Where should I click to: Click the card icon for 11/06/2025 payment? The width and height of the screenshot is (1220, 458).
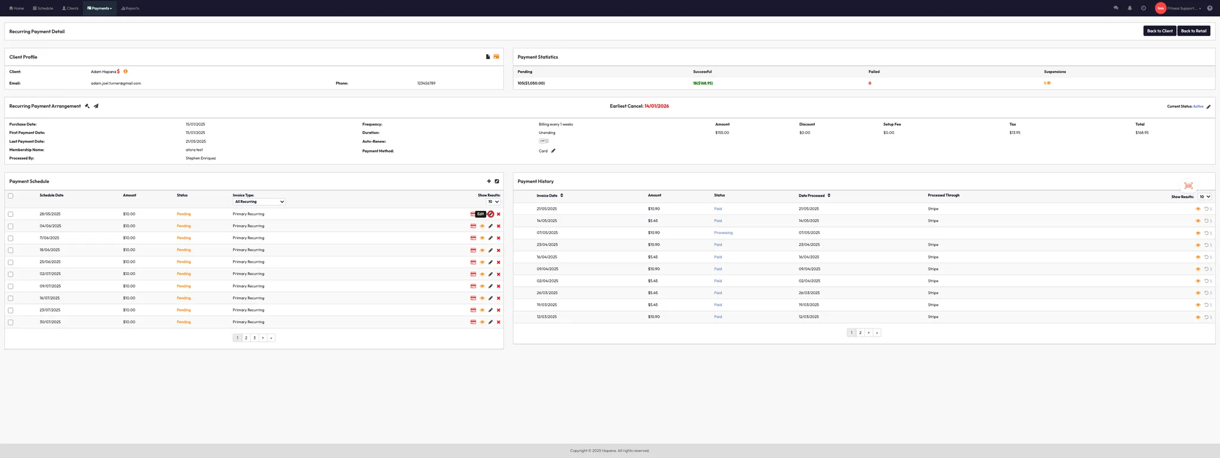(x=473, y=238)
